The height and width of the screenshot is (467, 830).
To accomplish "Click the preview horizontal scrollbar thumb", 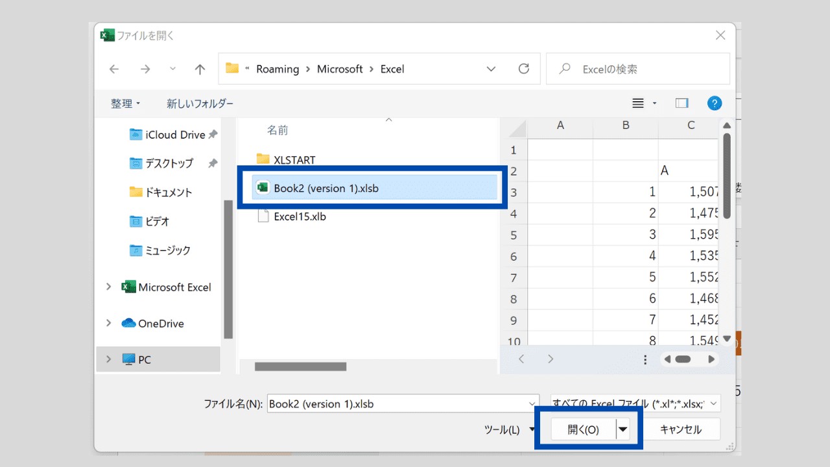I will click(683, 359).
